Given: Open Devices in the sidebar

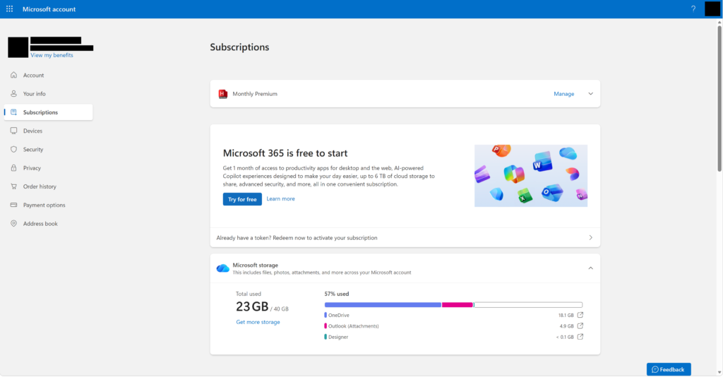Looking at the screenshot, I should (x=49, y=131).
